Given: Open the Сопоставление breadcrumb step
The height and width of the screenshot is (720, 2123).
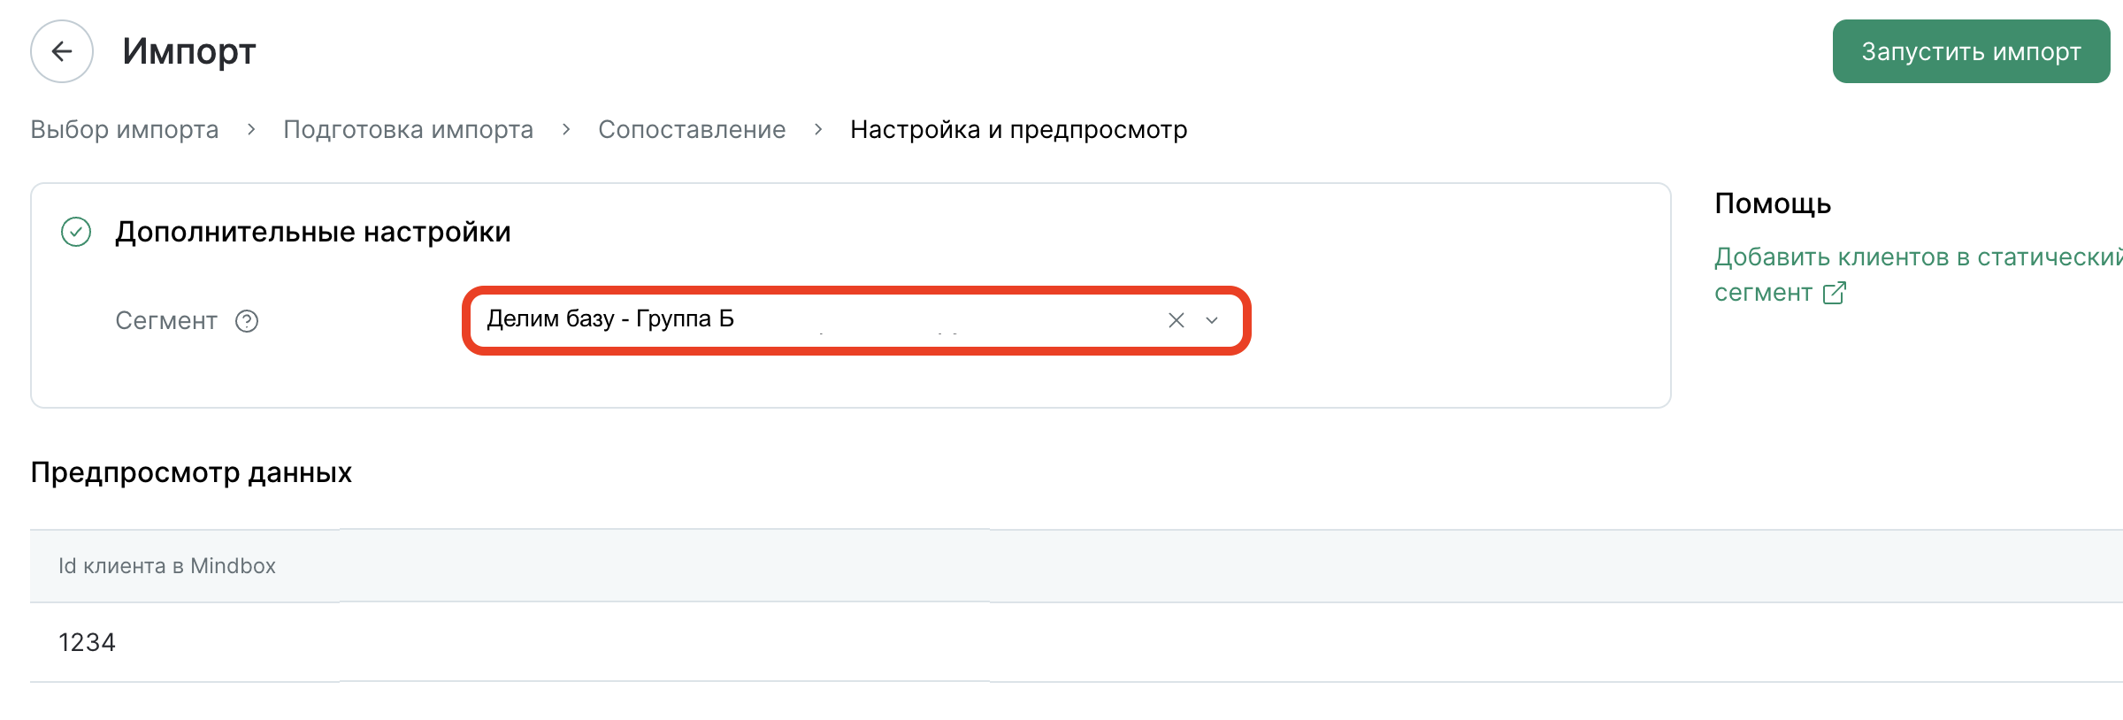Looking at the screenshot, I should point(692,129).
